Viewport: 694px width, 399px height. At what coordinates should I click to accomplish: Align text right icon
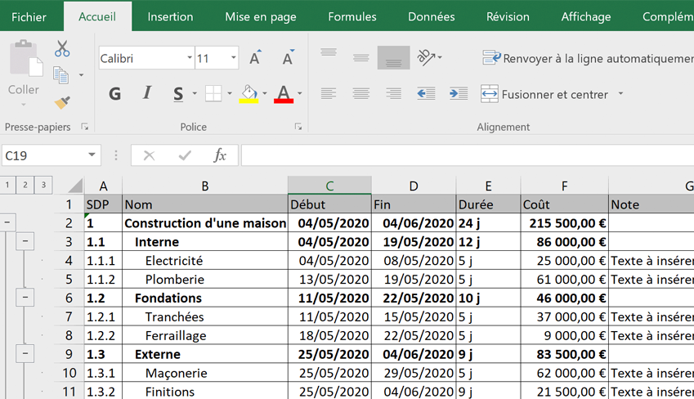(x=393, y=93)
